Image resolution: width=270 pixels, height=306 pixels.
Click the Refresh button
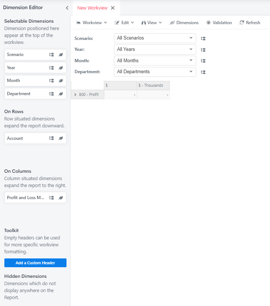250,23
